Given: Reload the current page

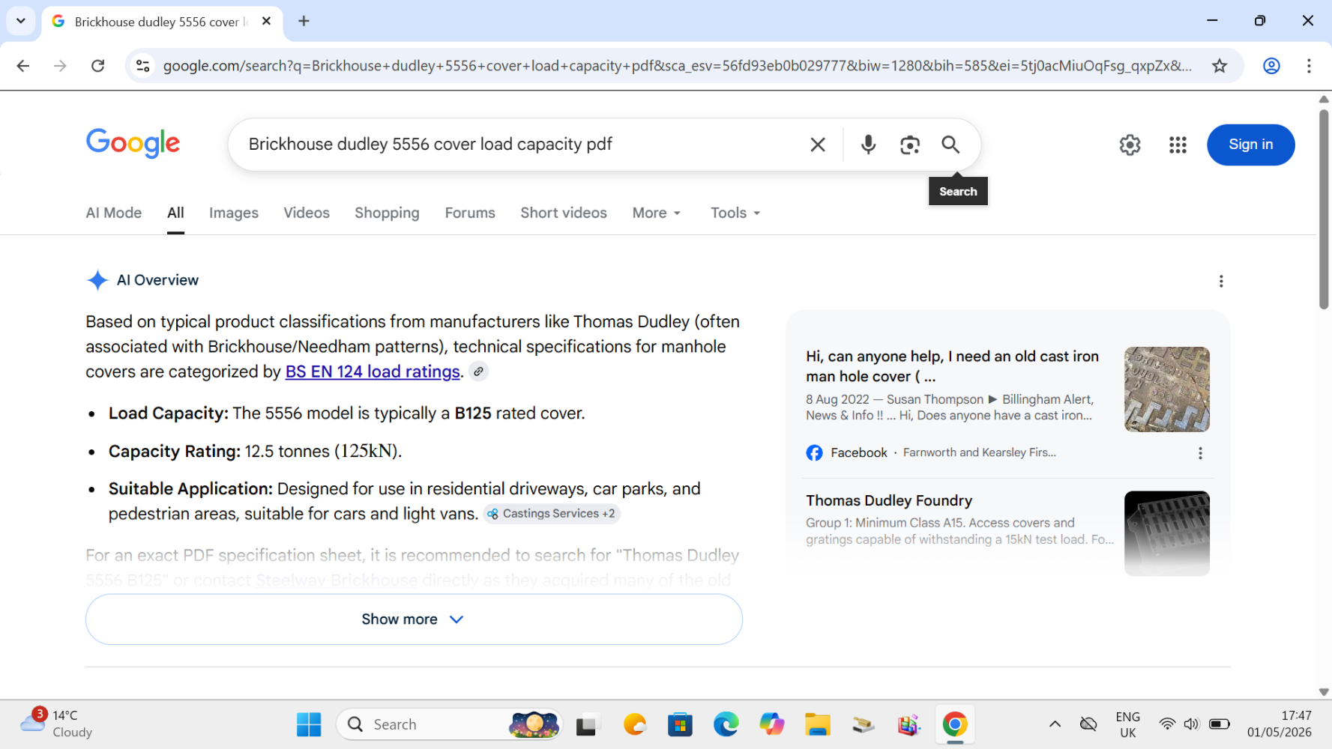Looking at the screenshot, I should pos(97,66).
